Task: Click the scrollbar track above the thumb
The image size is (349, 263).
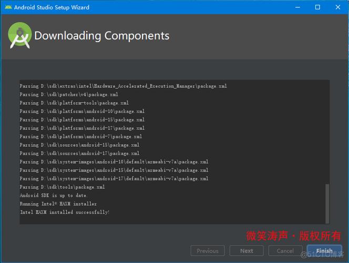Action: coord(327,131)
